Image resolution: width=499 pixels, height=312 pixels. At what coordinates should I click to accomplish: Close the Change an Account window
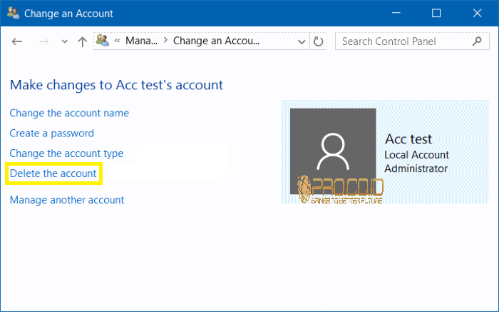pos(477,13)
